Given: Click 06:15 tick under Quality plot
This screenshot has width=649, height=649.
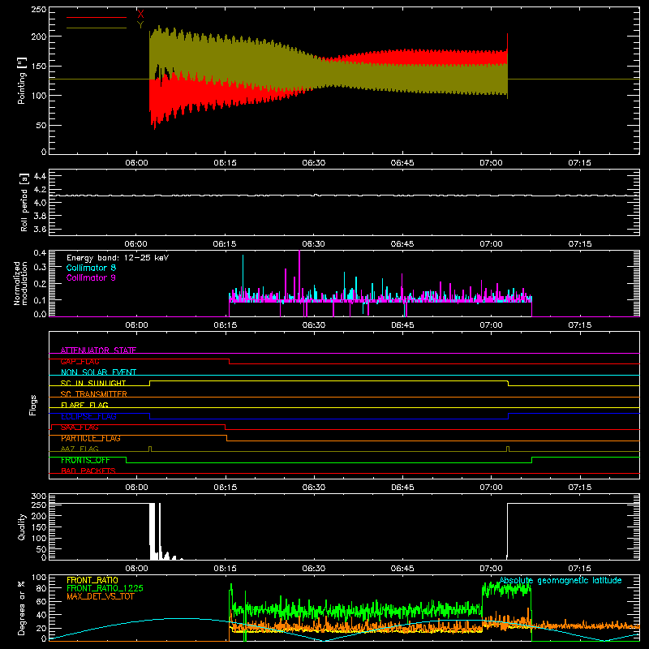Looking at the screenshot, I should coord(226,569).
